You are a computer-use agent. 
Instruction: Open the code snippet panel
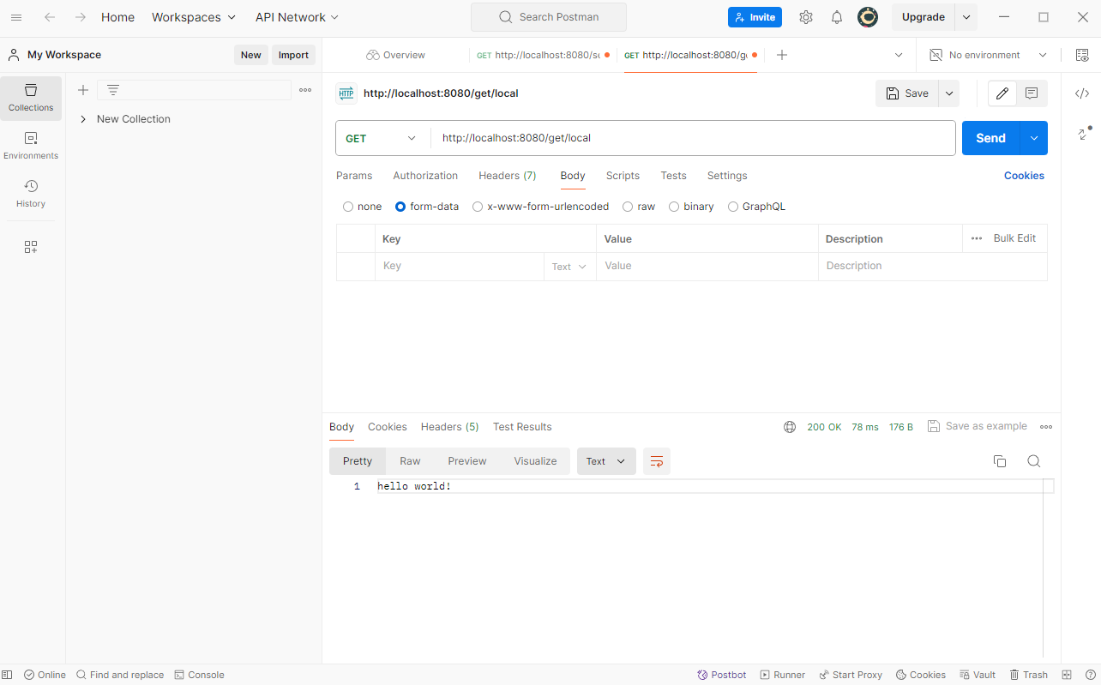pyautogui.click(x=1082, y=93)
